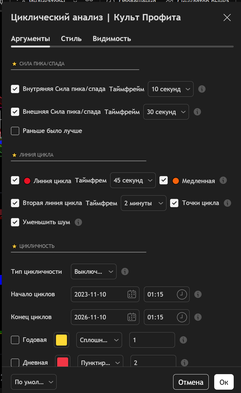Click info icon next to Уменьшить шум

[x=78, y=222]
